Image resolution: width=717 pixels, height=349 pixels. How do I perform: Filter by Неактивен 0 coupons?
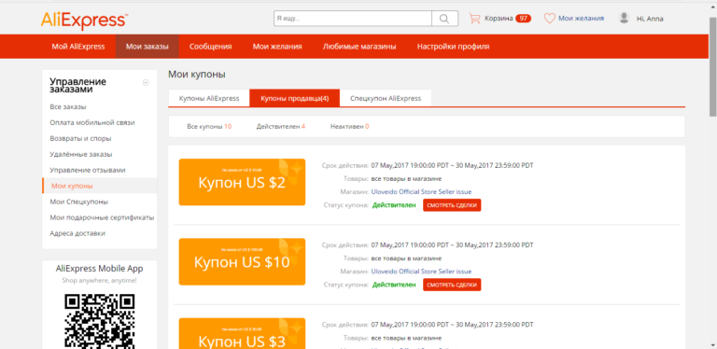(x=350, y=127)
